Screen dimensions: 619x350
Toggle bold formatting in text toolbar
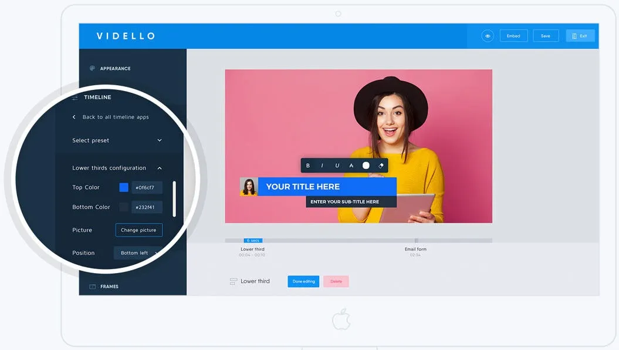pyautogui.click(x=308, y=166)
